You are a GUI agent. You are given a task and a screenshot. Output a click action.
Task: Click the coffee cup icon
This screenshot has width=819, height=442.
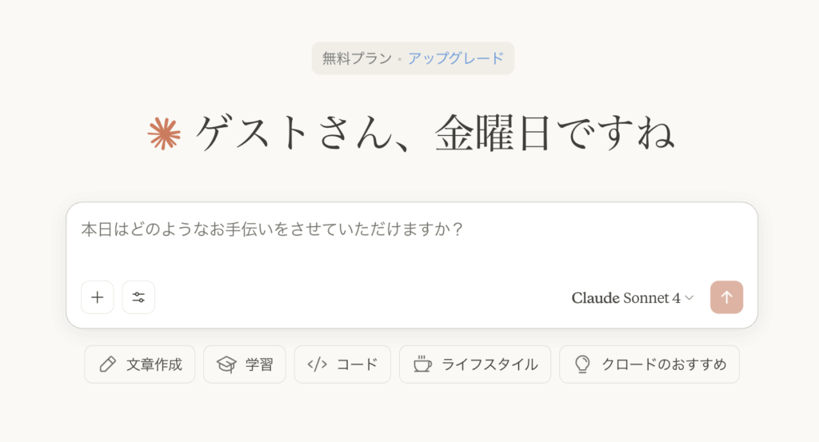click(x=422, y=364)
